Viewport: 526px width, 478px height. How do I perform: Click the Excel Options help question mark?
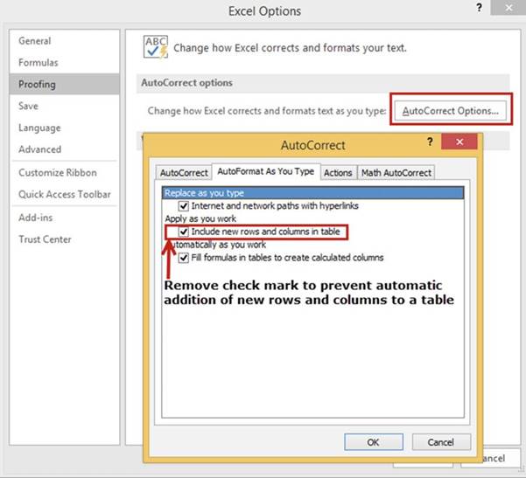pos(479,8)
